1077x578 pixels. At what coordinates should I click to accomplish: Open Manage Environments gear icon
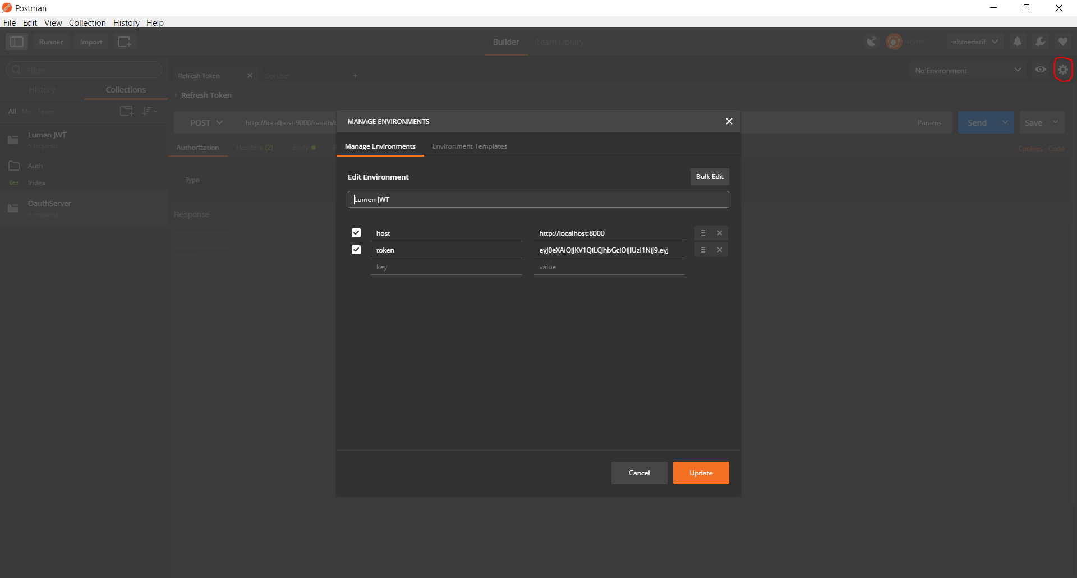pyautogui.click(x=1063, y=70)
